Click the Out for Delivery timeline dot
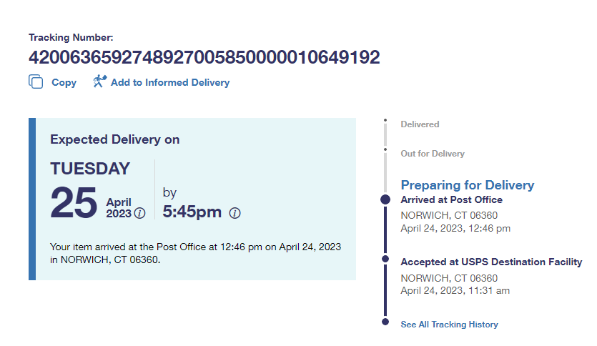This screenshot has width=597, height=346. coord(385,149)
